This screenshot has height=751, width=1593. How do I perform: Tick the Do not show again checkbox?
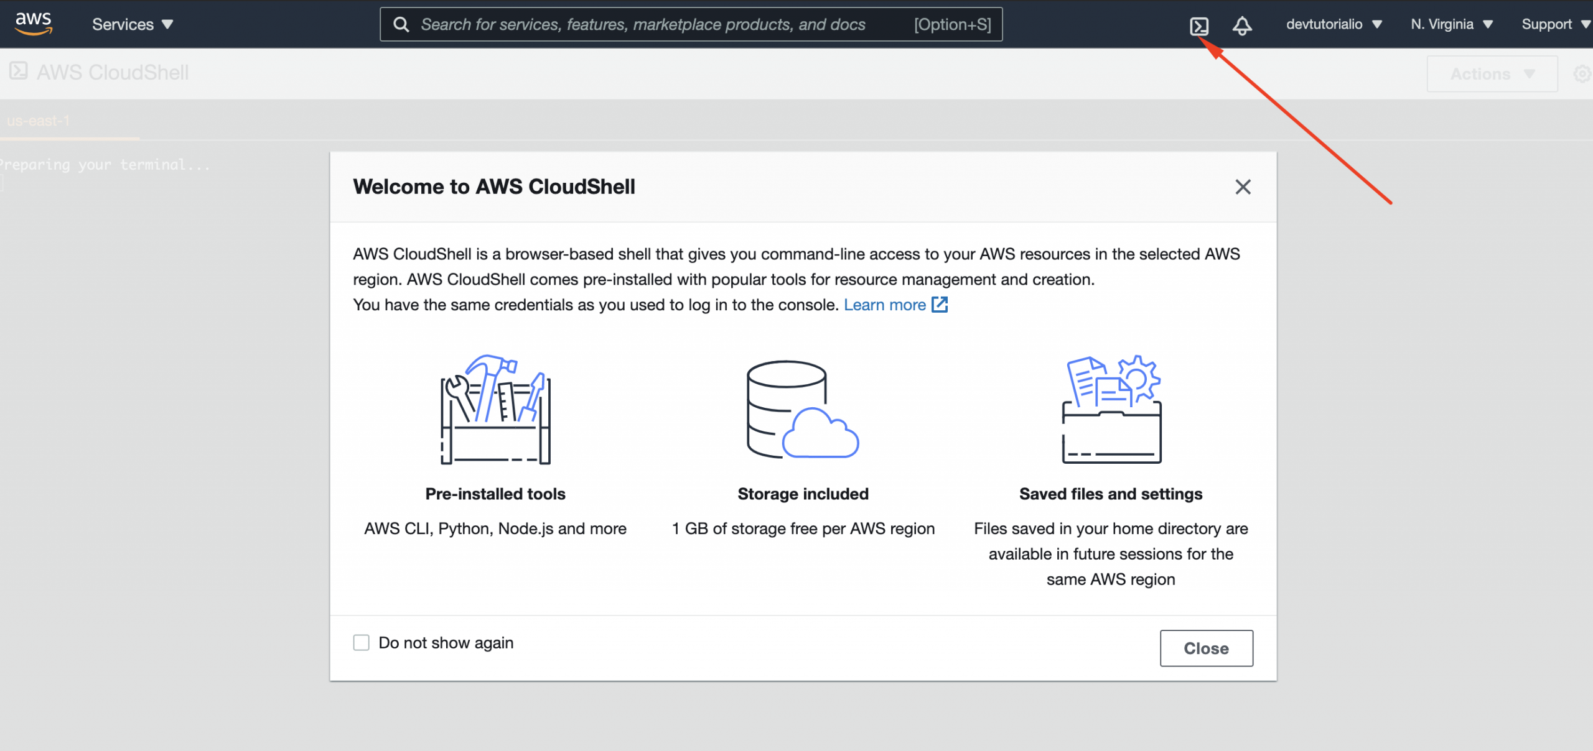pos(361,642)
